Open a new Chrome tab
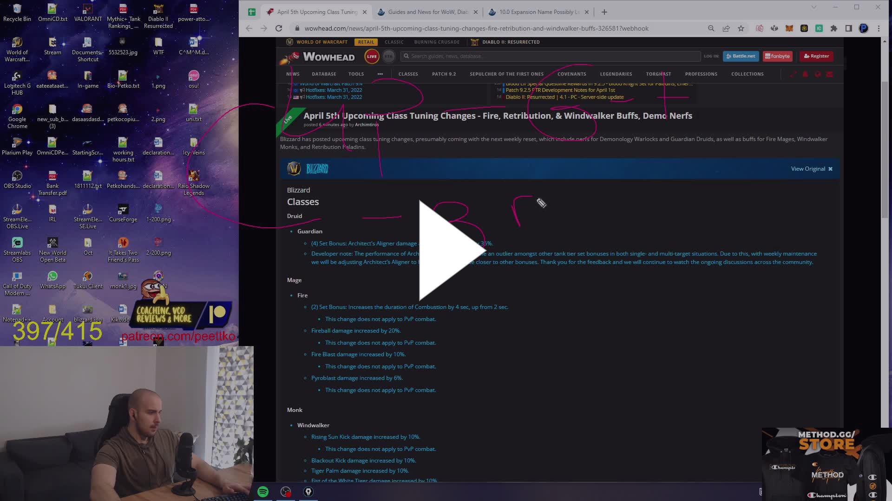This screenshot has width=892, height=501. click(x=604, y=12)
